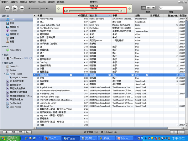Uncheck Leave Out All The Rest checkbox
The image size is (188, 141).
coord(38,25)
